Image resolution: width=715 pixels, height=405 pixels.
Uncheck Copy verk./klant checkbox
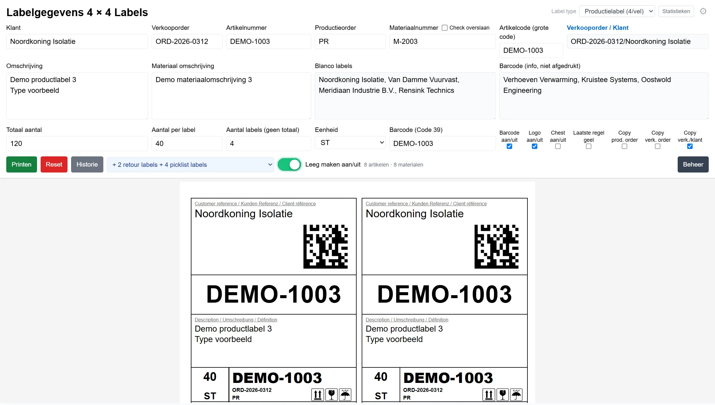point(690,146)
